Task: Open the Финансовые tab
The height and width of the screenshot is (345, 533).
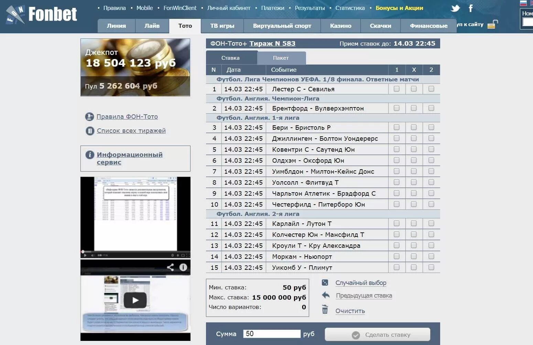Action: 428,26
